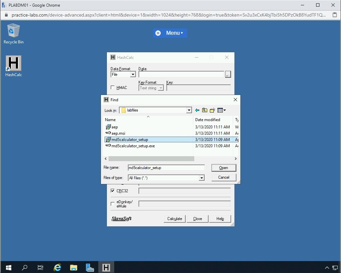Create a new folder via toolbar icon

[x=212, y=110]
